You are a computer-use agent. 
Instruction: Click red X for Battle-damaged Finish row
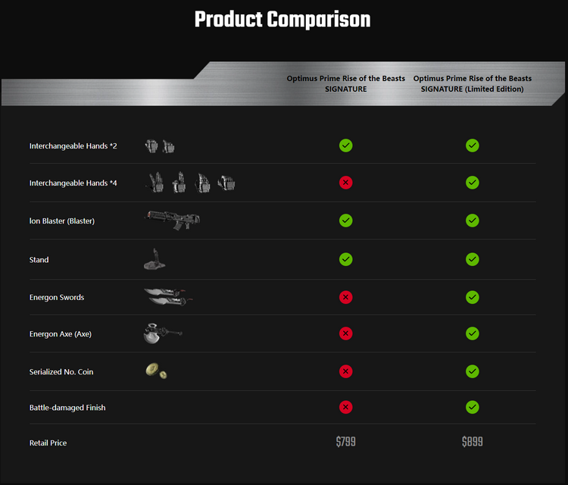pyautogui.click(x=346, y=408)
